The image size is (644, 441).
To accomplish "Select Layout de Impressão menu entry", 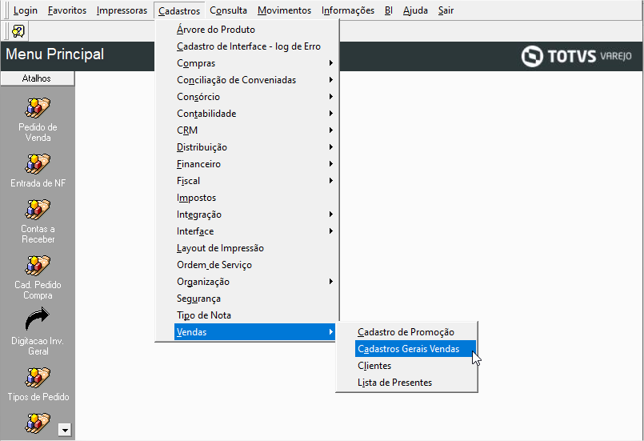I will (x=254, y=248).
